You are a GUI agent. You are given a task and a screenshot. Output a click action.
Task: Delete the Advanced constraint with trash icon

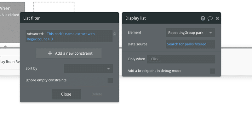click(115, 34)
